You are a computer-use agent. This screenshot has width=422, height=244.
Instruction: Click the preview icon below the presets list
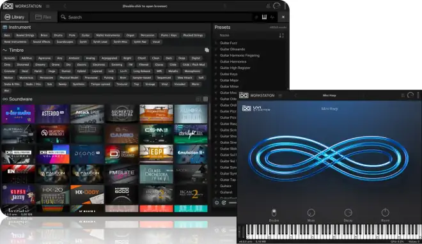pyautogui.click(x=217, y=202)
